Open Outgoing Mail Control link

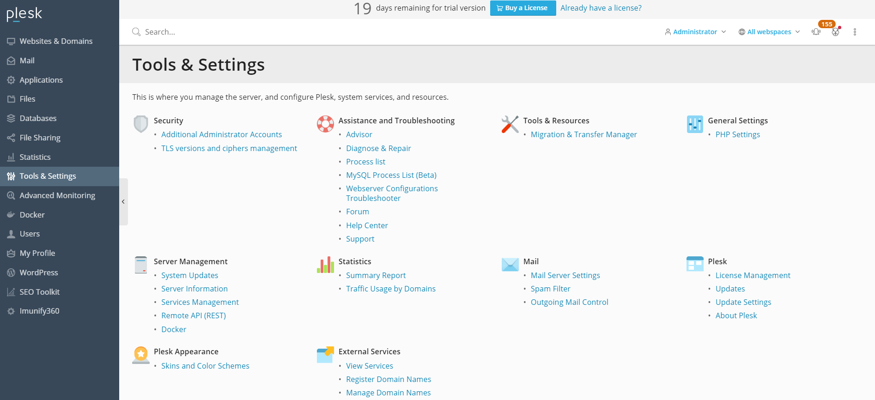[x=570, y=302]
